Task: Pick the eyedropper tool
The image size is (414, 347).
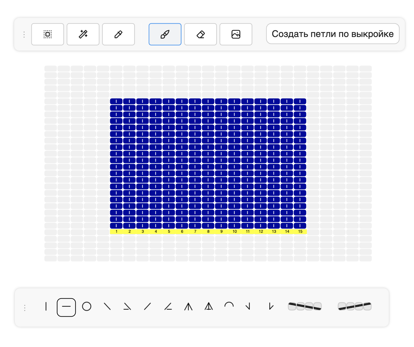Action: coord(118,34)
